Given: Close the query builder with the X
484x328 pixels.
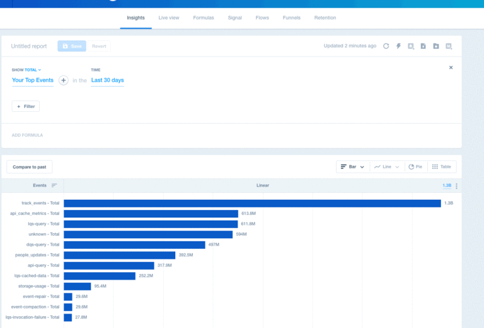Looking at the screenshot, I should tap(451, 67).
